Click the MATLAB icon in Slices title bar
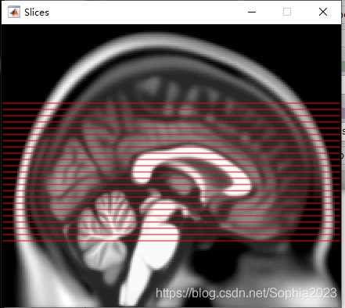 14,12
